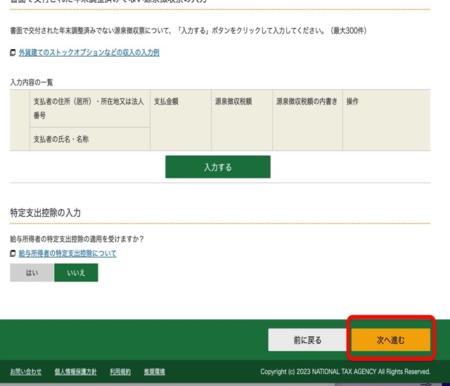450x386 pixels.
Task: Open the 利用規約 footer link
Action: pos(120,371)
